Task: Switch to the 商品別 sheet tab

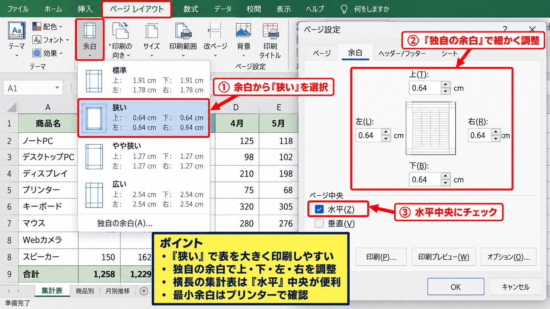Action: (x=85, y=291)
